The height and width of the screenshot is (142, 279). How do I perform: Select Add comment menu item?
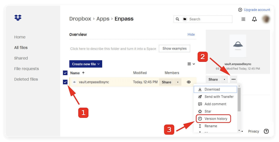click(x=215, y=104)
